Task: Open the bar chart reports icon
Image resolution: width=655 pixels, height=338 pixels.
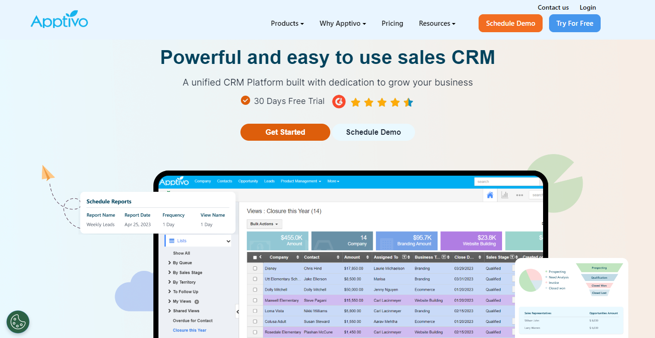Action: 505,195
